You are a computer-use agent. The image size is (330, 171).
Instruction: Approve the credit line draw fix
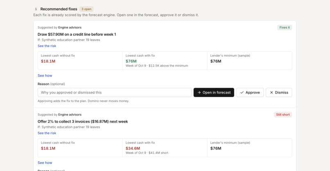point(250,92)
